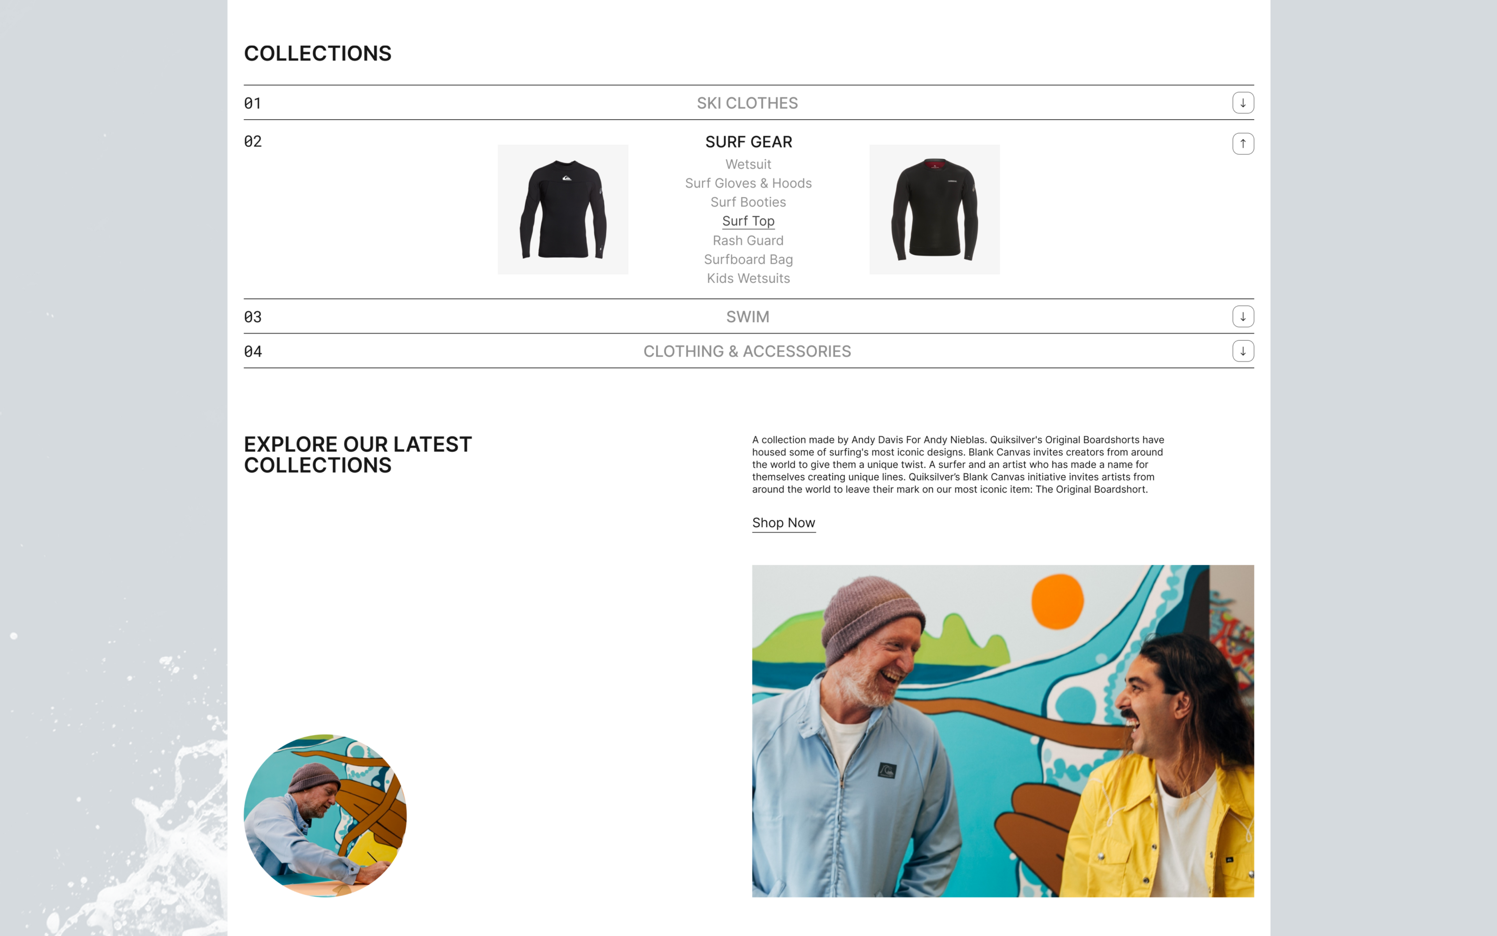Open the two laughing men photo
Screen dimensions: 1497x936
click(1003, 731)
